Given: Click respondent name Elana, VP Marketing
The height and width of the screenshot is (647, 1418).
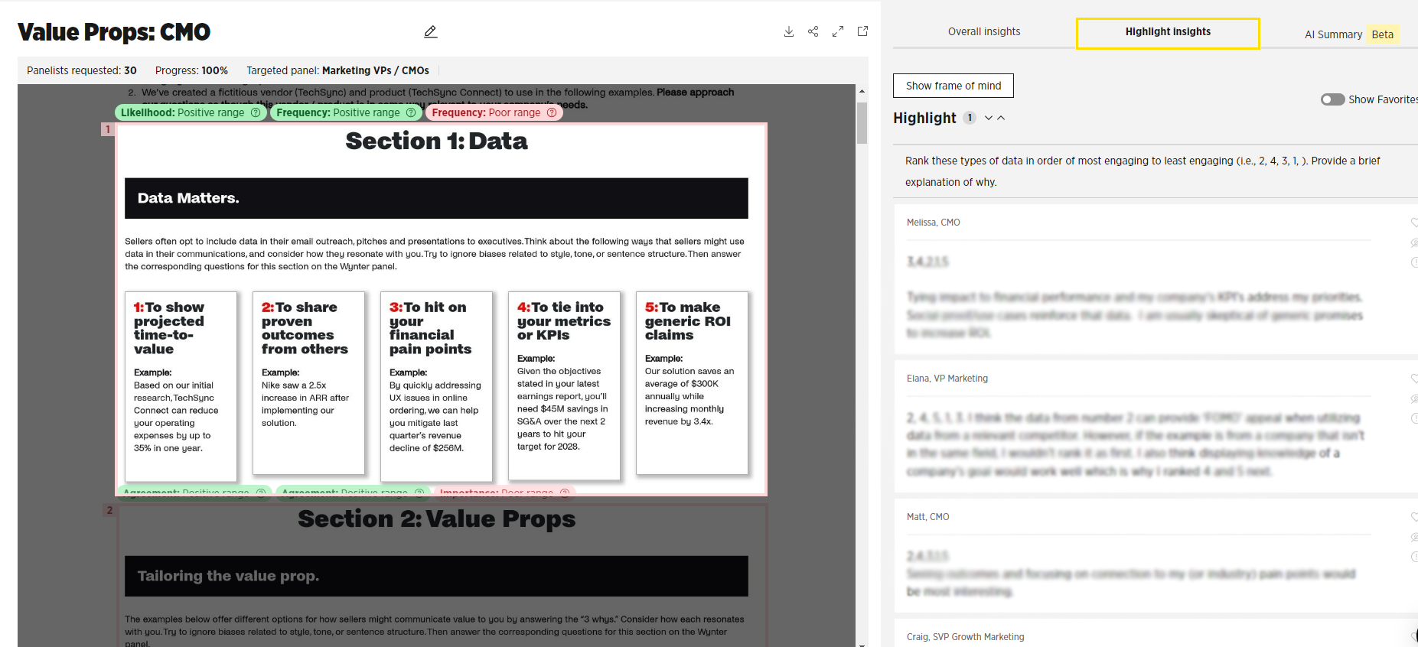Looking at the screenshot, I should [947, 379].
